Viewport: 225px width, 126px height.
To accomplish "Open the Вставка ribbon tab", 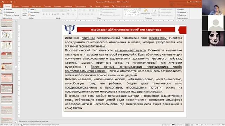I will (x=16, y=6).
